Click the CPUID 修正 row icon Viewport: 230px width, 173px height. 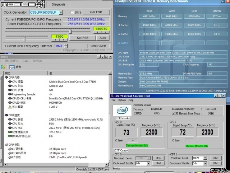point(10,103)
